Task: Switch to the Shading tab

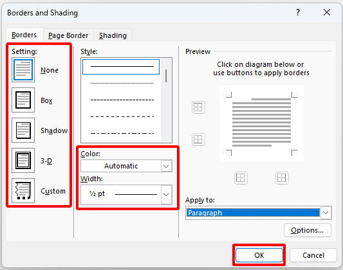Action: coord(113,35)
